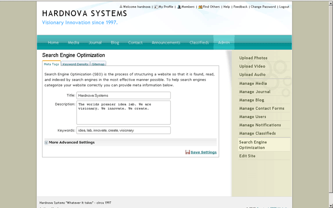Click the Save Settings link

[x=203, y=152]
